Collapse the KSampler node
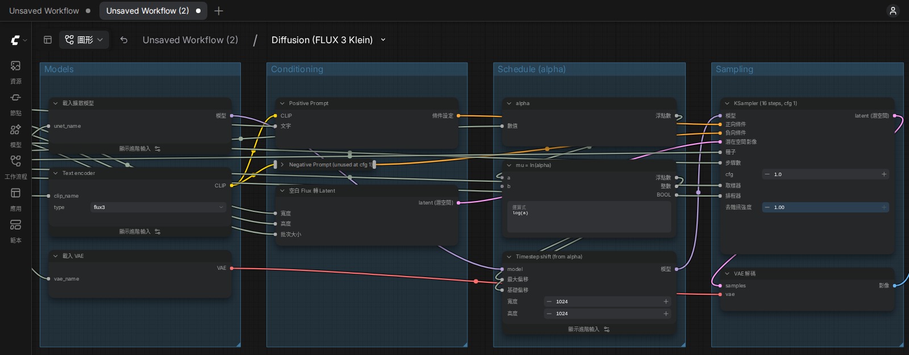The image size is (909, 355). point(727,103)
